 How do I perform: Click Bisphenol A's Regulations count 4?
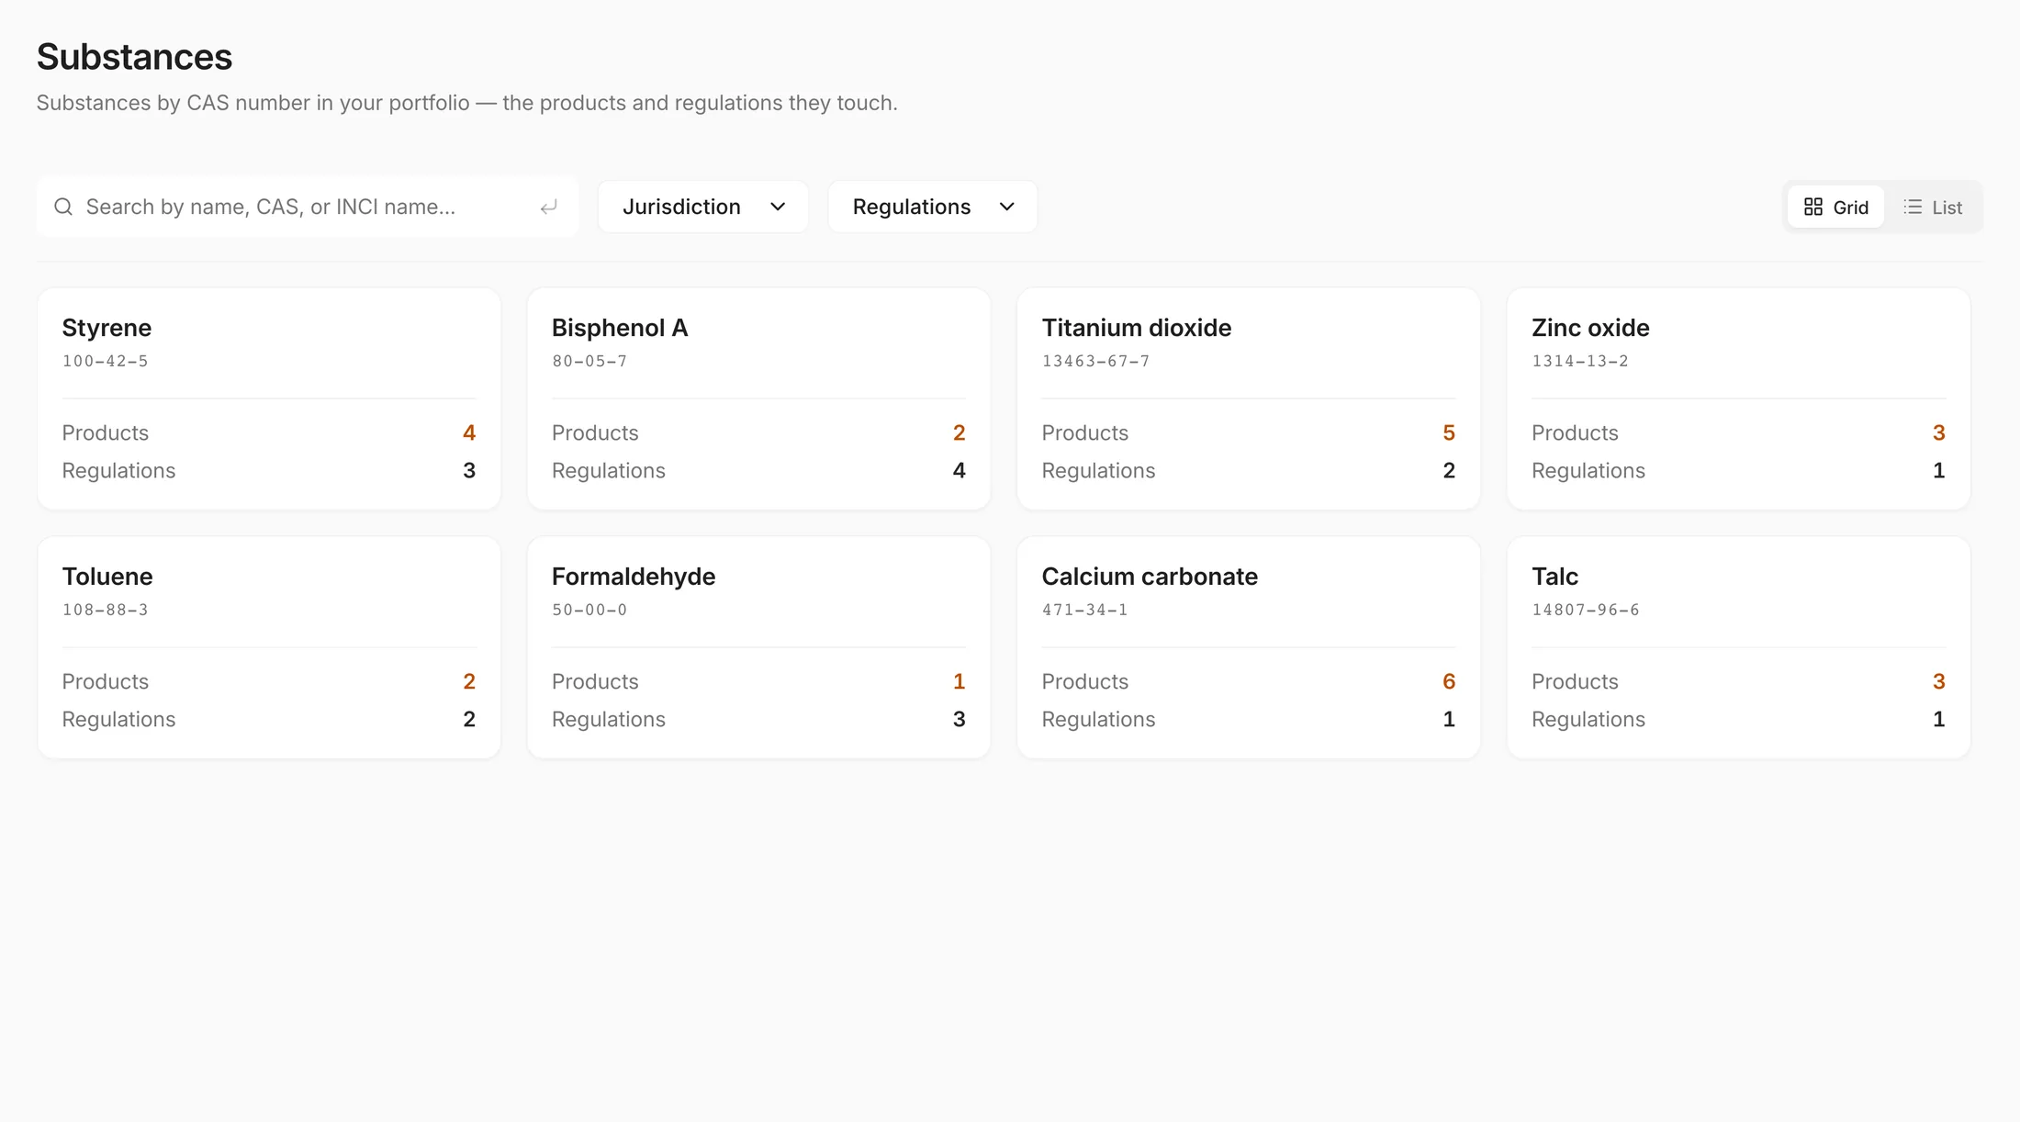959,470
